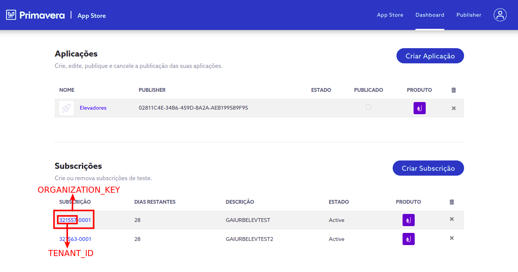
Task: Open the Produto icon for subscription GAIURBELEVTEST2
Action: click(x=408, y=239)
